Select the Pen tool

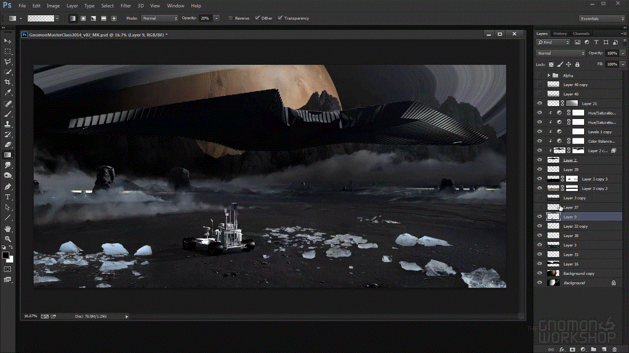tap(7, 187)
